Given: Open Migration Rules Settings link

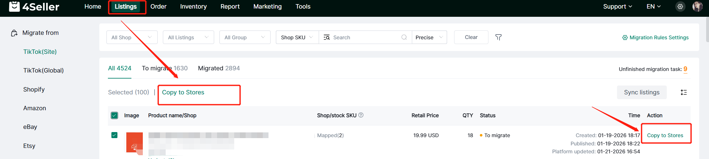Looking at the screenshot, I should (655, 38).
